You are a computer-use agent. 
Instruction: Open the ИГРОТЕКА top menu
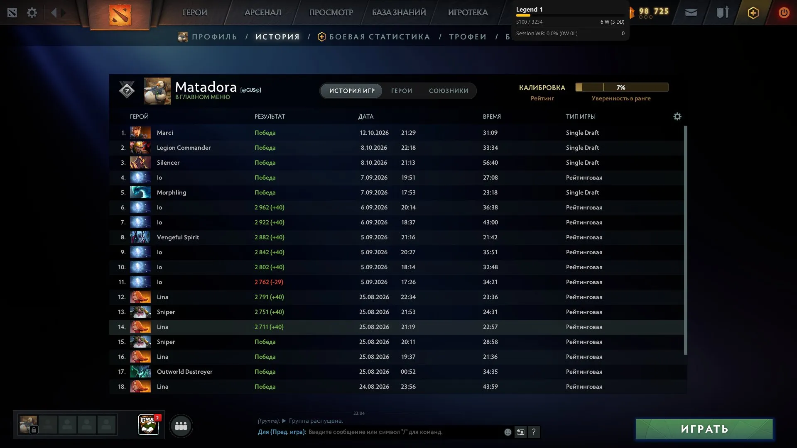[468, 13]
